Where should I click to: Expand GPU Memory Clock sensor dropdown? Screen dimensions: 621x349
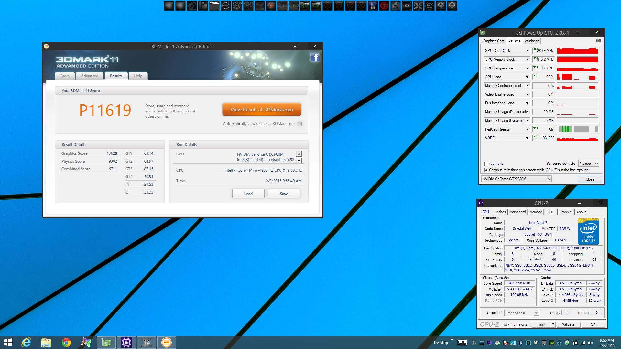527,59
